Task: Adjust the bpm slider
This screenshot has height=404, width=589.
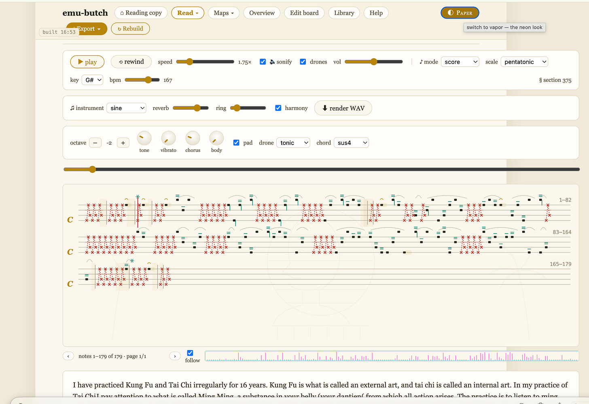Action: (142, 80)
